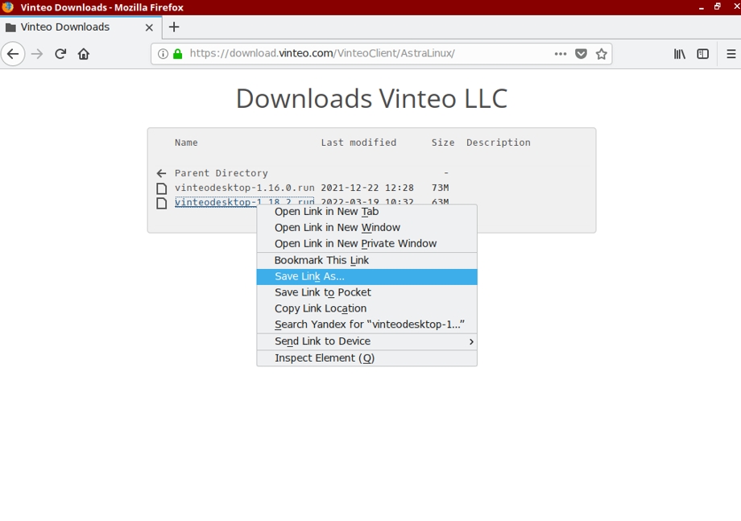Click Firefox logo in title bar

pos(7,7)
